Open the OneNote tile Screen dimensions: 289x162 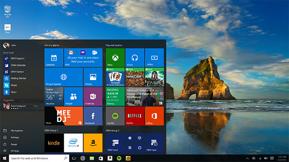point(93,97)
